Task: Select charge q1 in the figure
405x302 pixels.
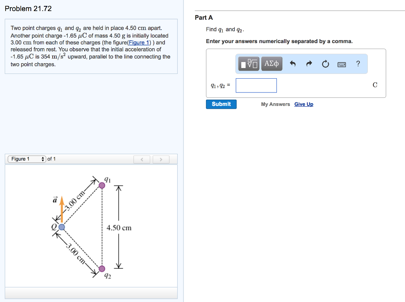Action: click(x=102, y=185)
